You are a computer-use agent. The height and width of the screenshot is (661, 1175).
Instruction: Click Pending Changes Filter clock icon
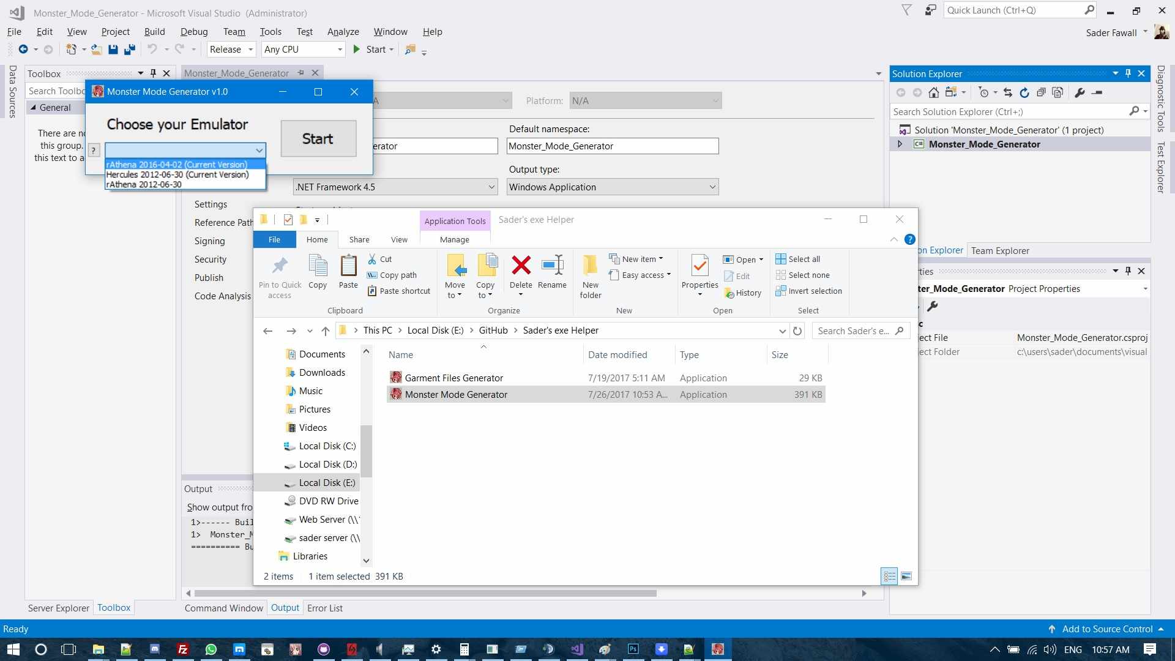tap(983, 92)
